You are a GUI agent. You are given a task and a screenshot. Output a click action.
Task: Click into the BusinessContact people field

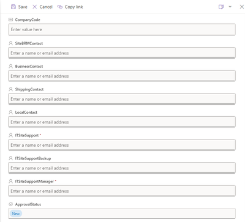pyautogui.click(x=122, y=76)
